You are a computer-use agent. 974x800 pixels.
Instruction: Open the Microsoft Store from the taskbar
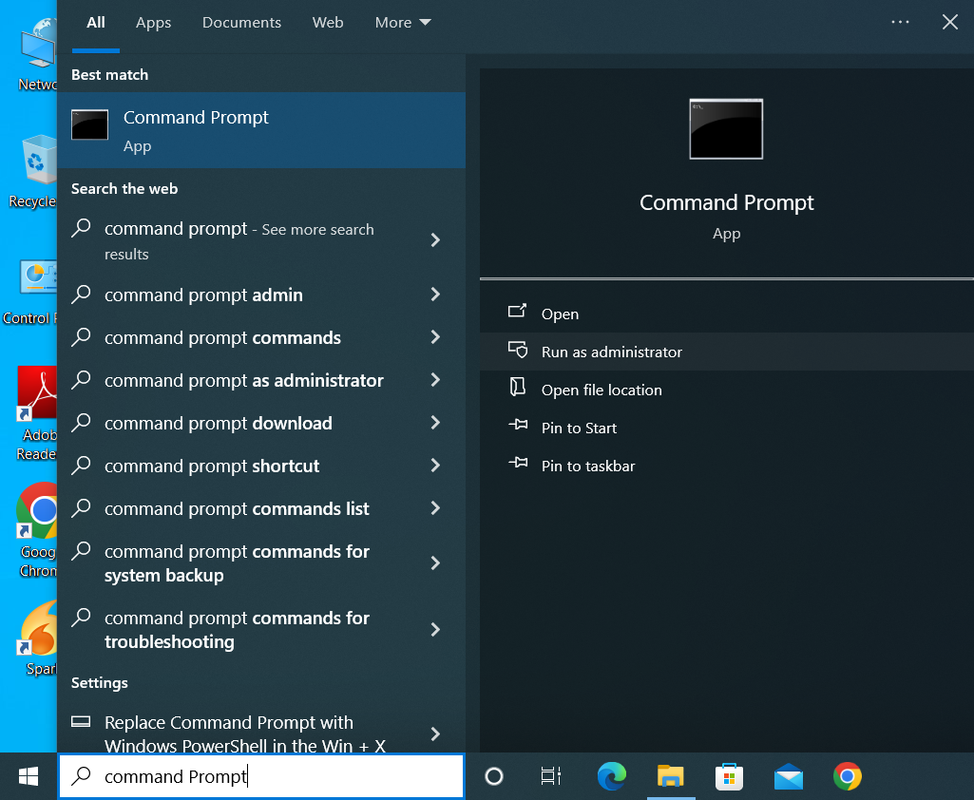pyautogui.click(x=729, y=776)
